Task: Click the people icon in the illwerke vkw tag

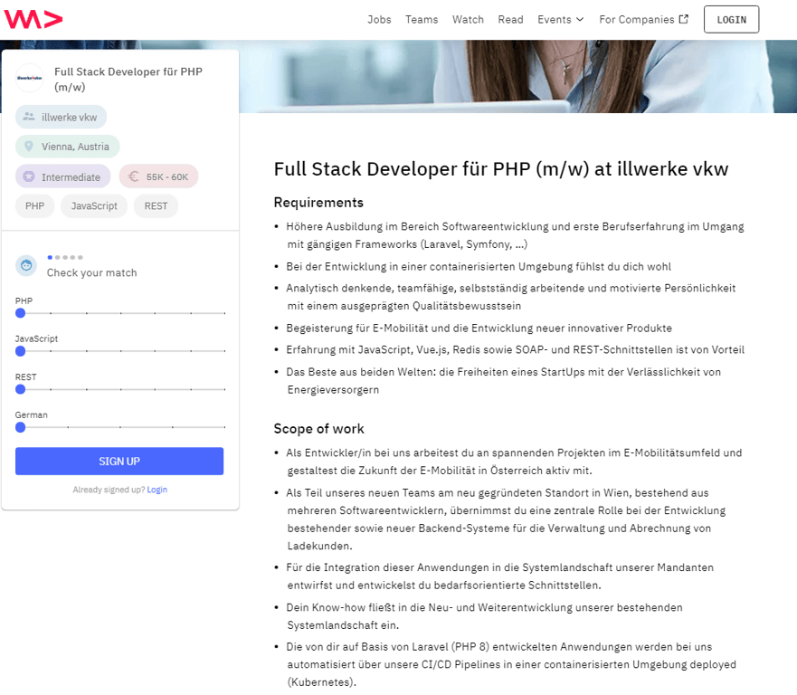Action: point(29,117)
